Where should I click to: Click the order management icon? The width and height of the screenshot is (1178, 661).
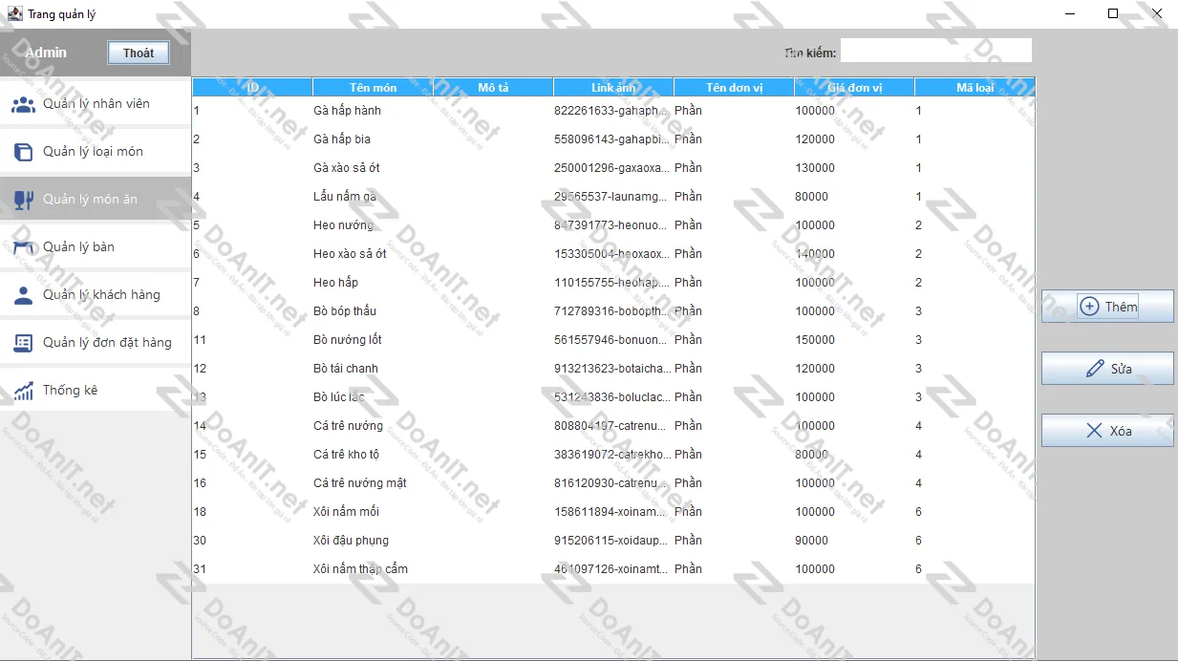23,343
